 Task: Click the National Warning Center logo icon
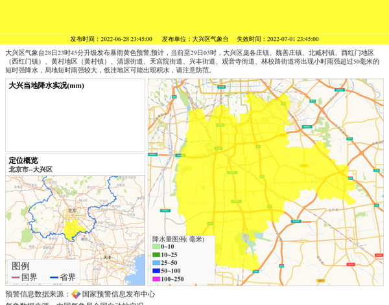point(76,294)
